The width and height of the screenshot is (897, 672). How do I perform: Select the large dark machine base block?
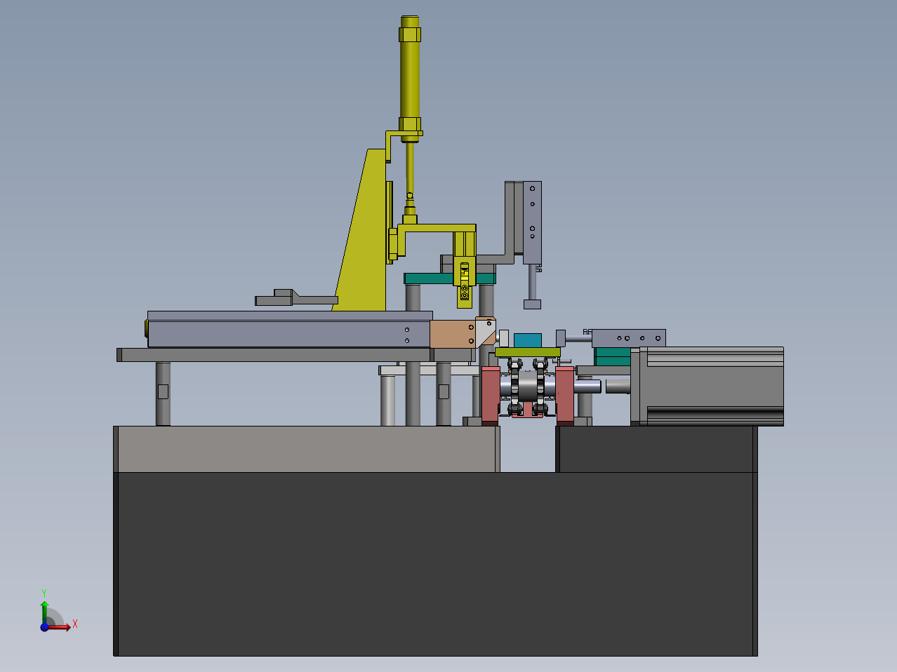435,564
